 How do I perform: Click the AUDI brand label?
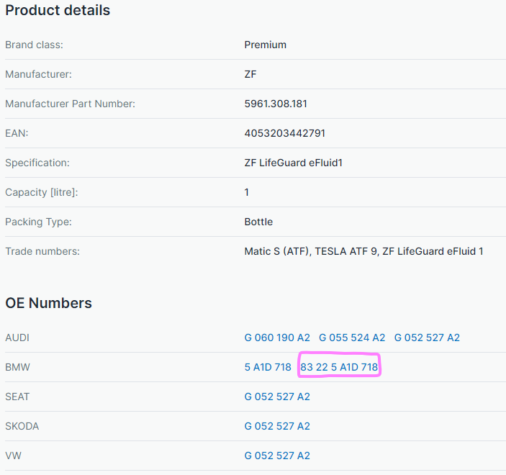point(17,338)
